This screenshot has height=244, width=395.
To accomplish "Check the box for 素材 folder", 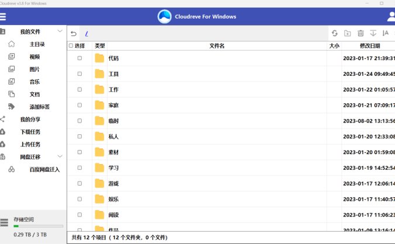I will (79, 152).
